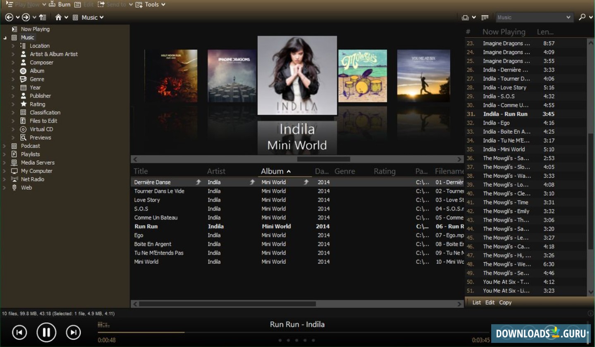Click the Now Playing list vertical scrollbar

point(591,166)
